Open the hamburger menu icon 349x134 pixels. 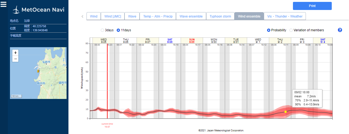pos(4,4)
